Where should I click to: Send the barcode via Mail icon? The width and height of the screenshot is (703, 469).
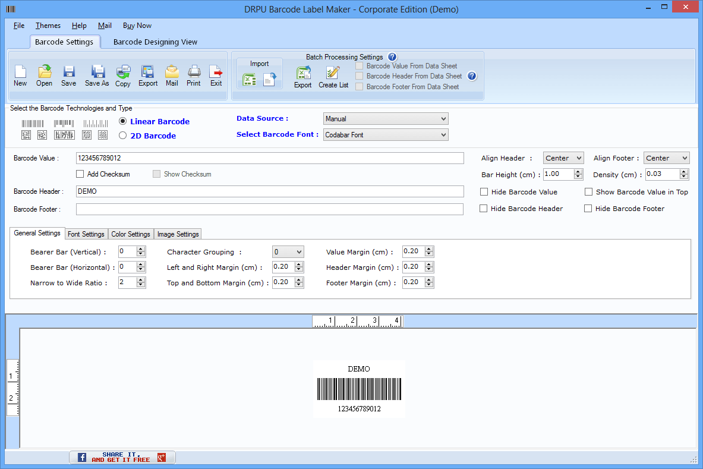coord(172,75)
